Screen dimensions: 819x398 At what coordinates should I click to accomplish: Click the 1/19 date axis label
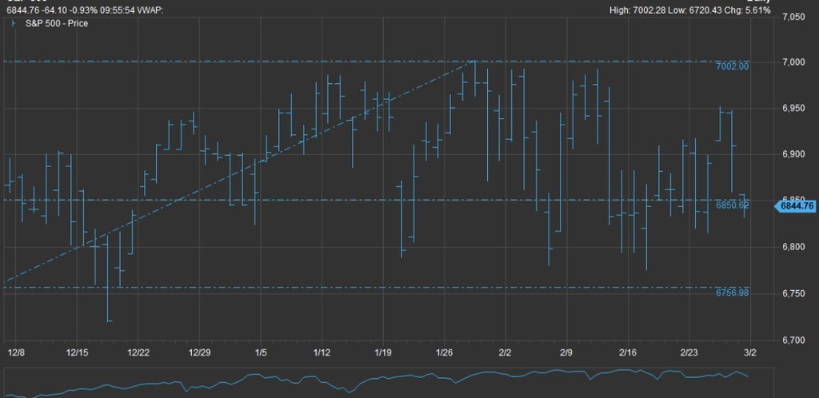(x=383, y=352)
